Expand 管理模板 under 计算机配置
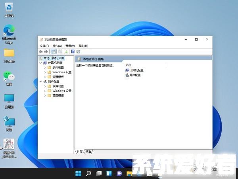The image size is (238, 179). pos(45,77)
